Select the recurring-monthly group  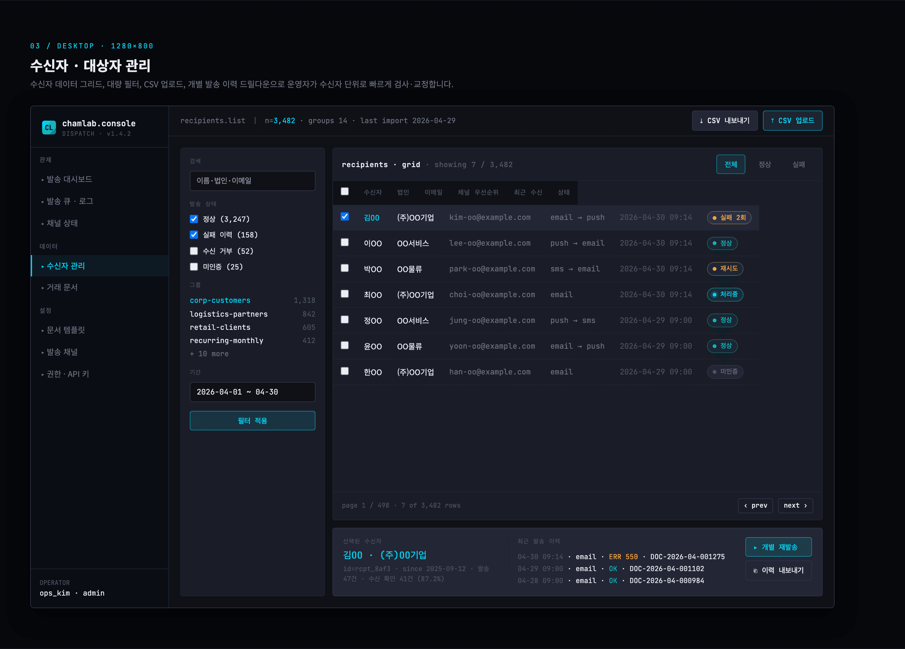click(253, 340)
